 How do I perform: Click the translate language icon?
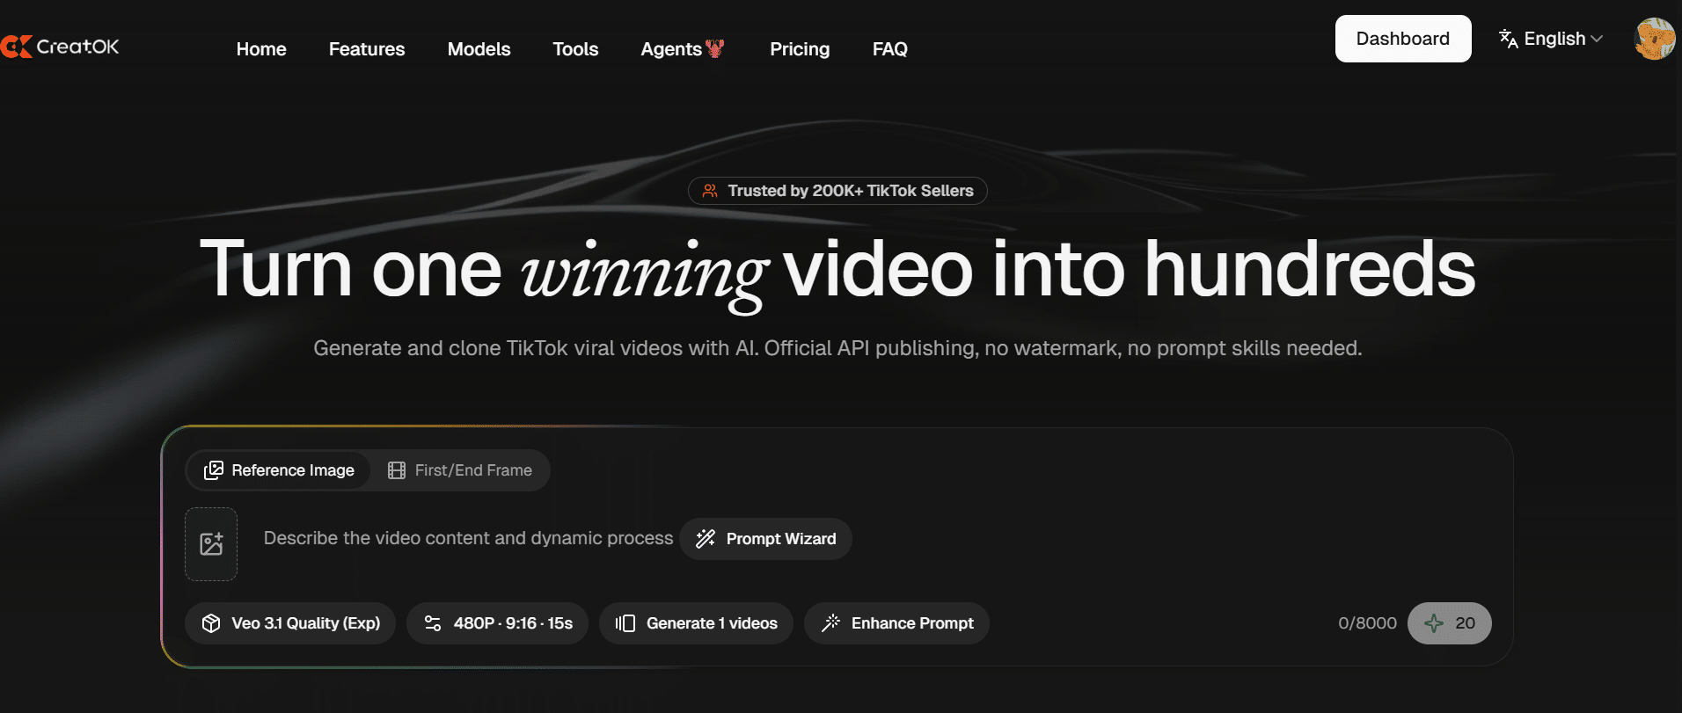point(1508,39)
